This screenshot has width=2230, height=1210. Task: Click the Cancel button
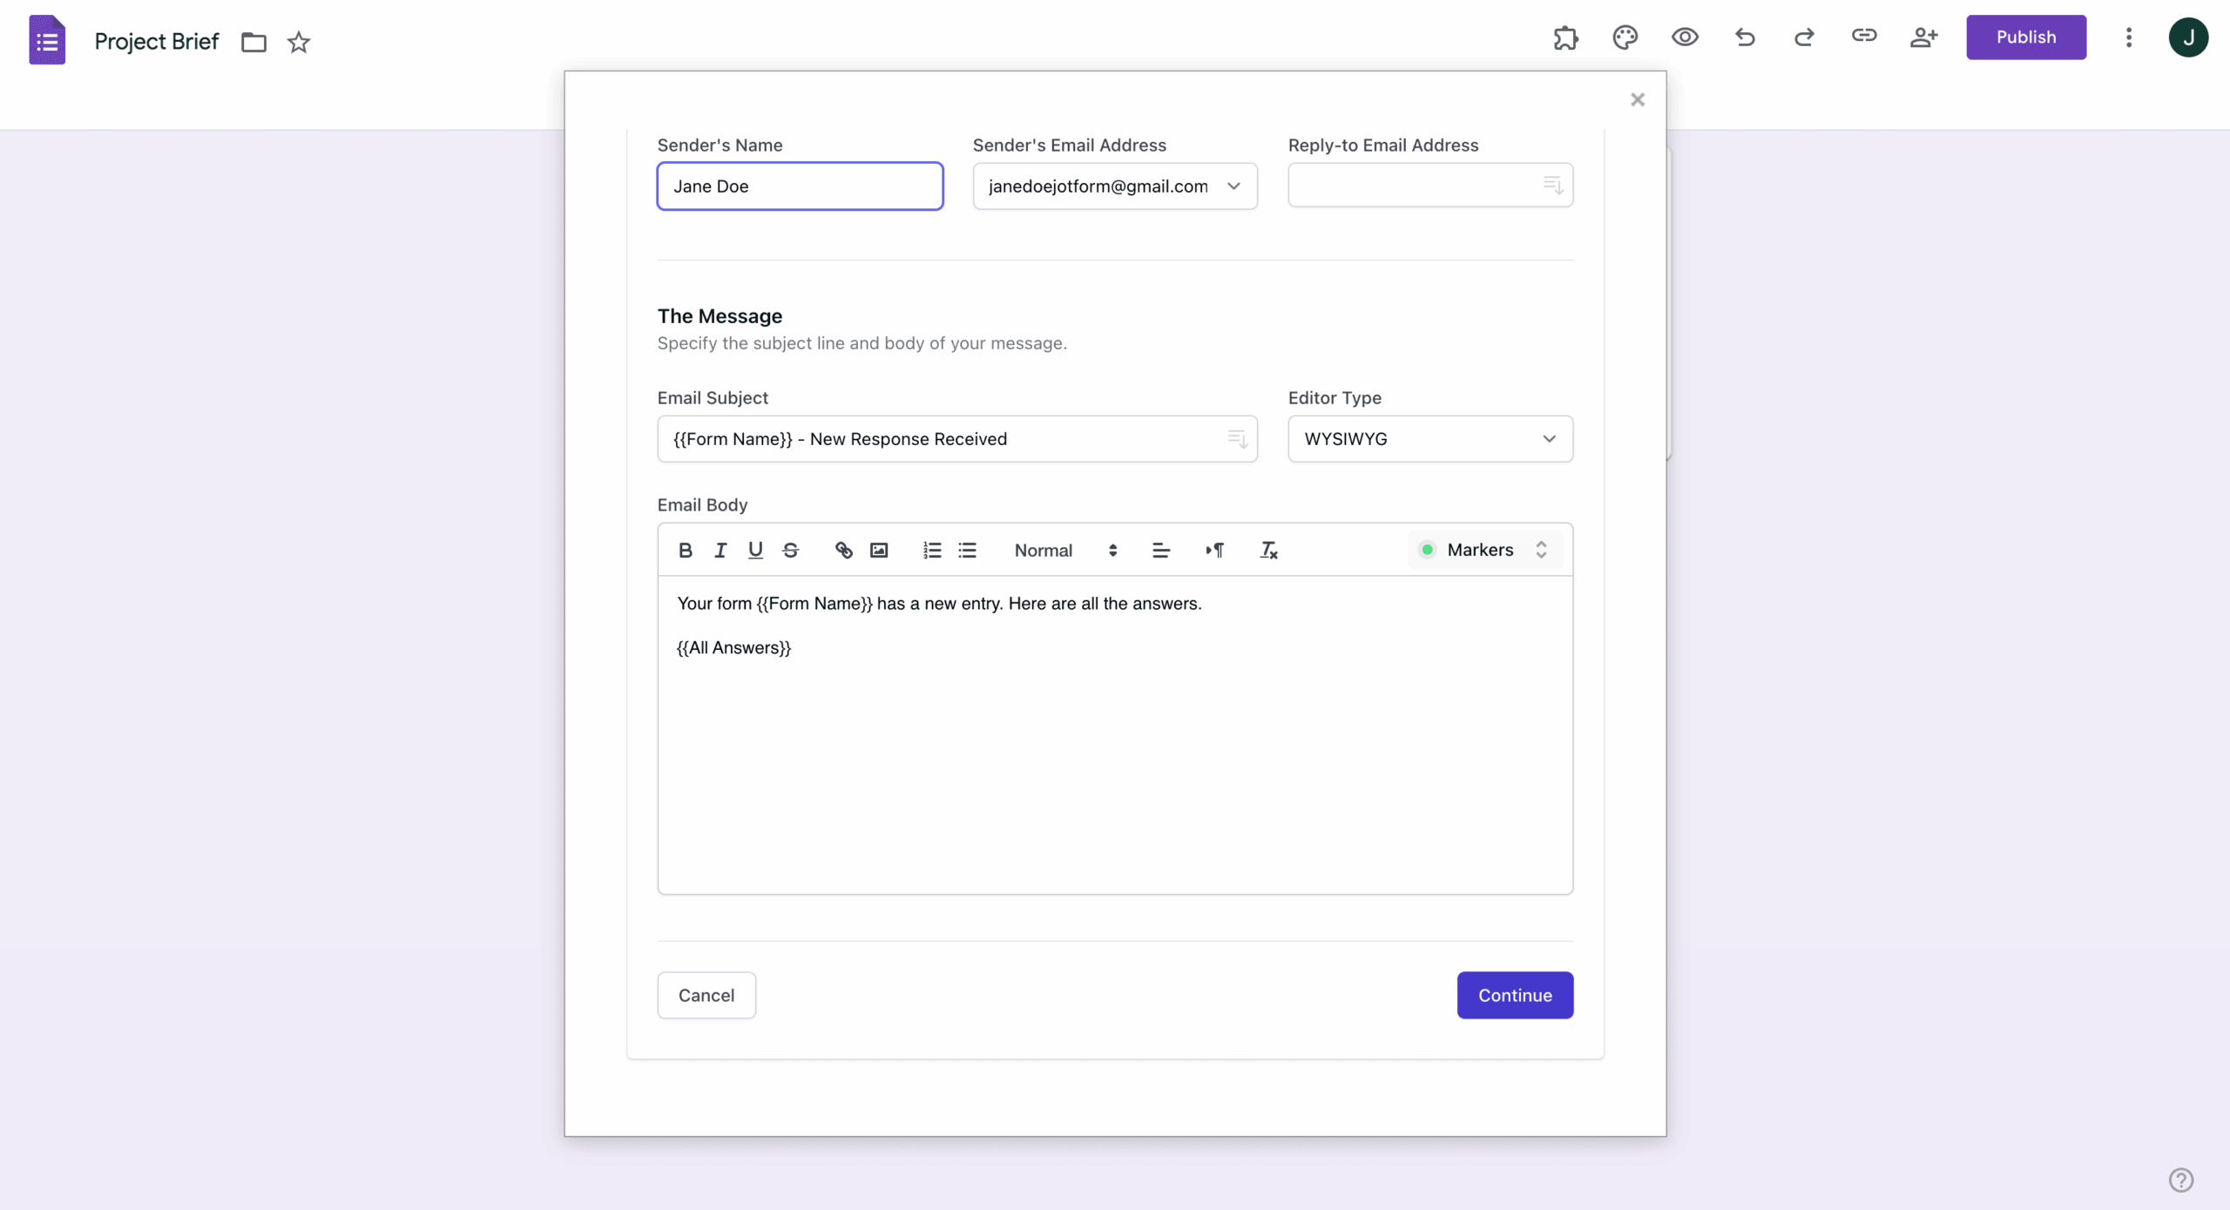[706, 995]
